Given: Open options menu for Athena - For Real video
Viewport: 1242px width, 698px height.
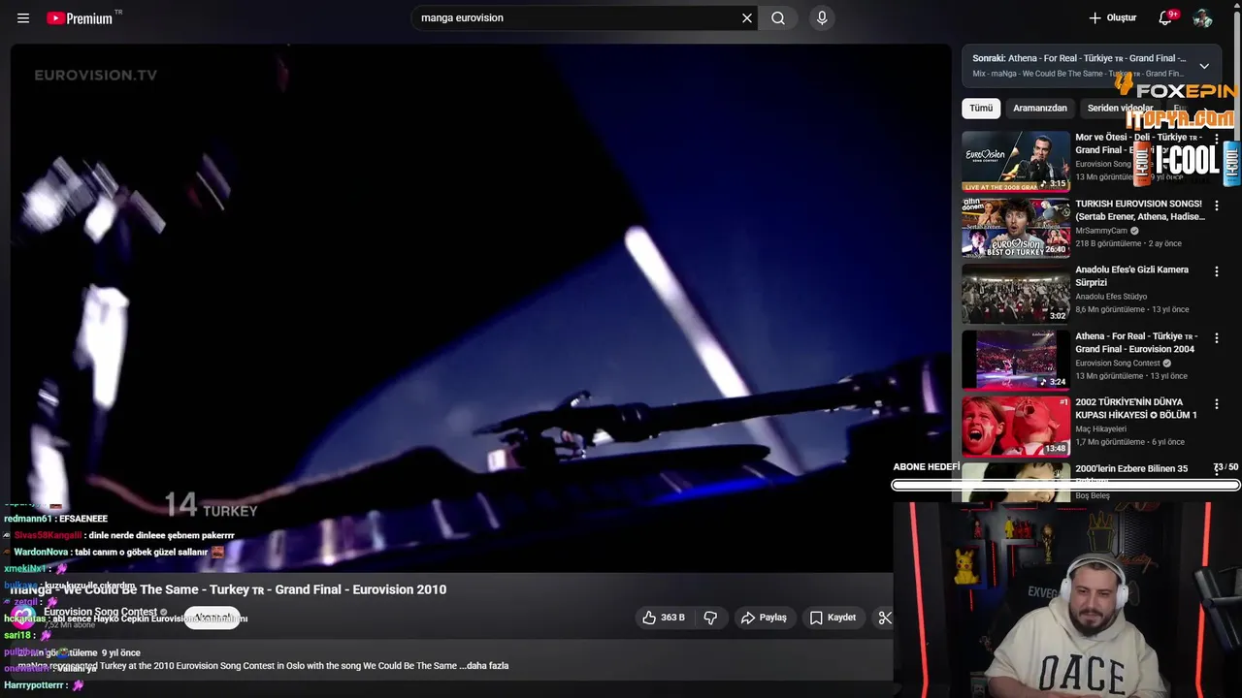Looking at the screenshot, I should pos(1216,338).
